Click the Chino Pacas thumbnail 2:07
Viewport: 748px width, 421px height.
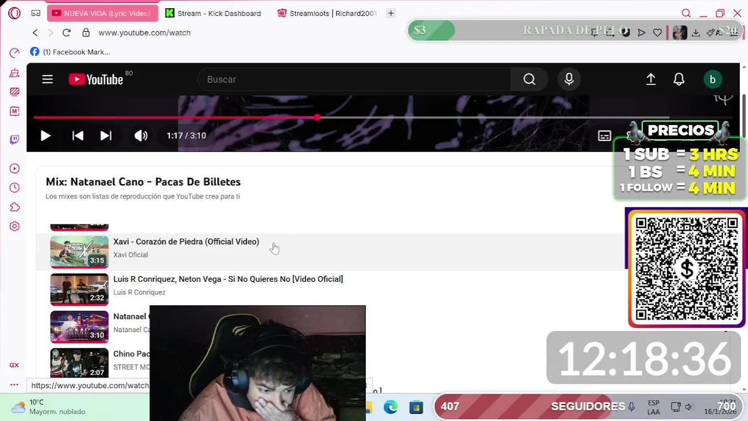click(80, 363)
